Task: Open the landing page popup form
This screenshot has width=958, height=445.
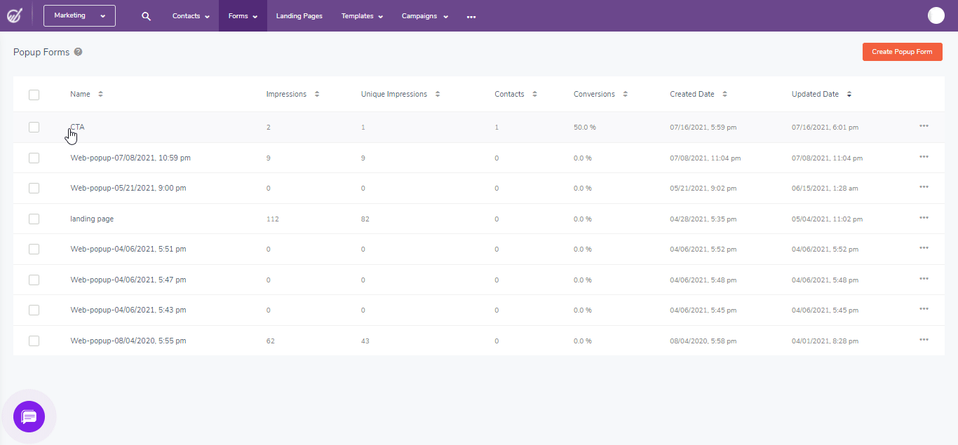Action: click(92, 219)
